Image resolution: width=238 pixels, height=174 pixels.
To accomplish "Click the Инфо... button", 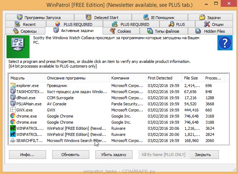I will click(x=27, y=155).
